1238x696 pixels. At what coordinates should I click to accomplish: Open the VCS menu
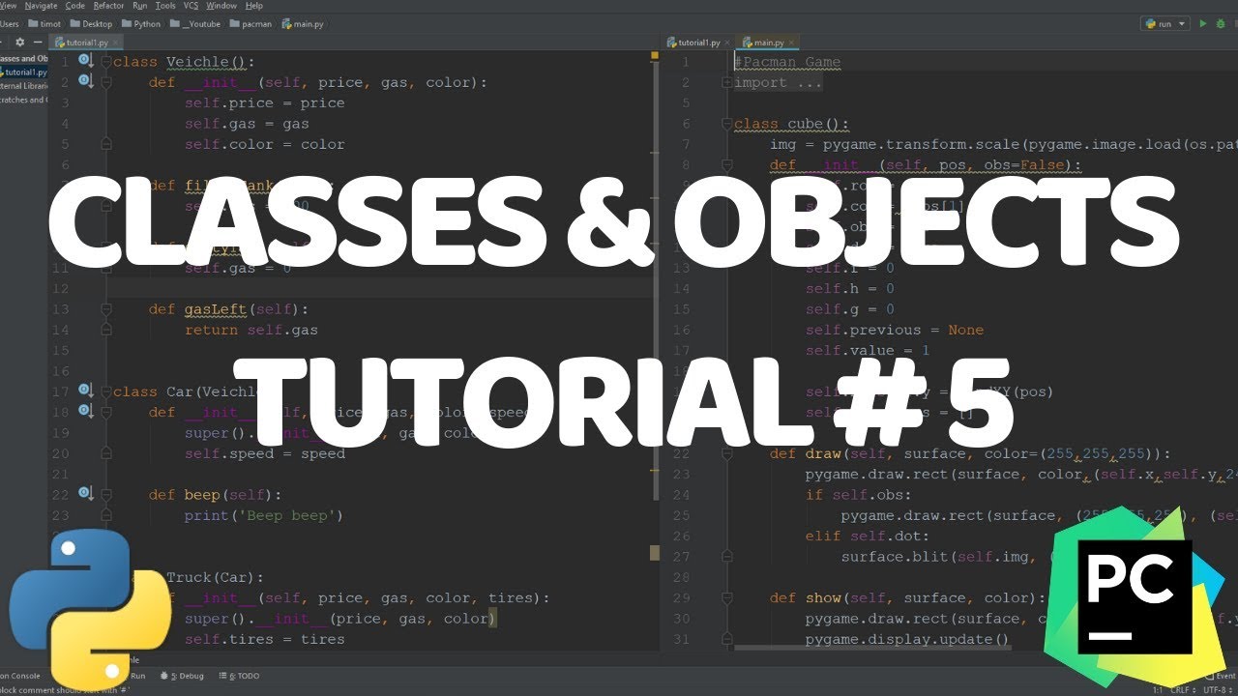[191, 6]
